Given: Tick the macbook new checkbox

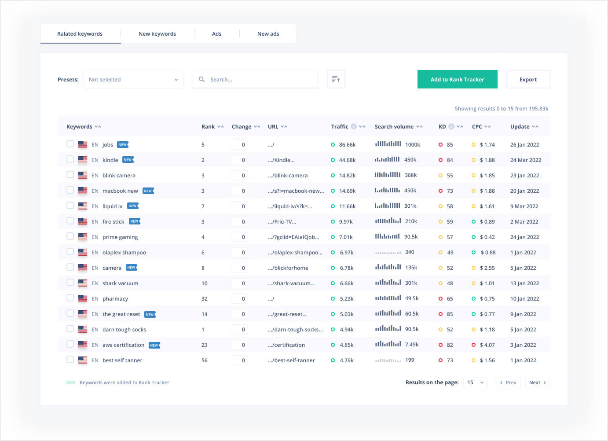Looking at the screenshot, I should [70, 190].
